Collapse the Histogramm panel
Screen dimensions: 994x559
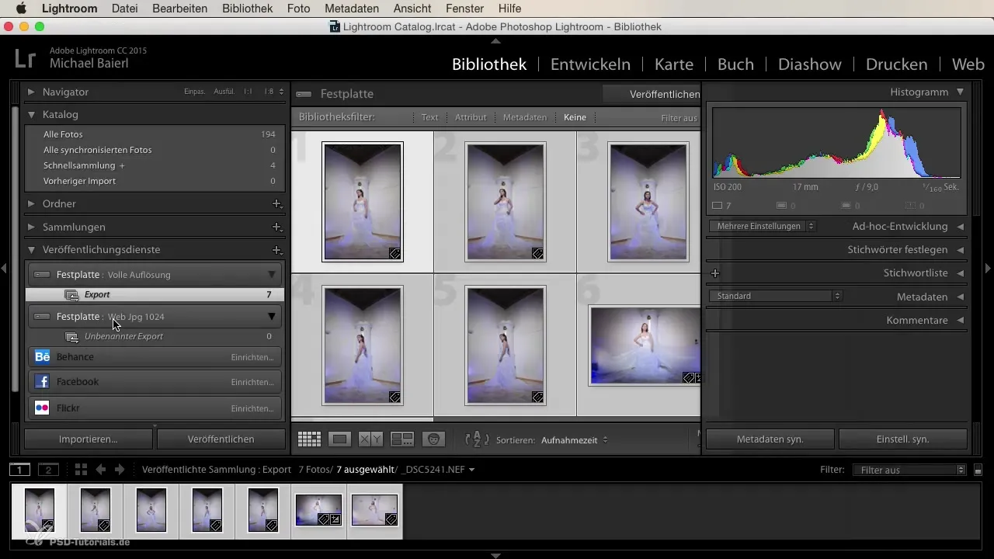click(960, 92)
